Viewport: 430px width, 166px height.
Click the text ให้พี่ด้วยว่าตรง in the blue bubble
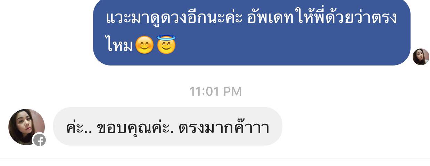tap(347, 18)
